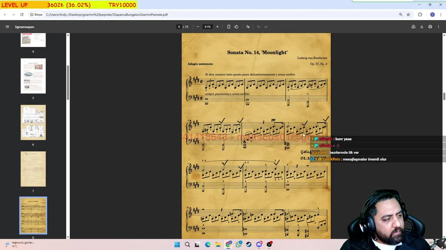
Task: Click the browser forward arrow
Action: click(13, 15)
